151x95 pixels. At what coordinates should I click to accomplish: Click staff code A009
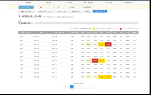[x=22, y=69]
